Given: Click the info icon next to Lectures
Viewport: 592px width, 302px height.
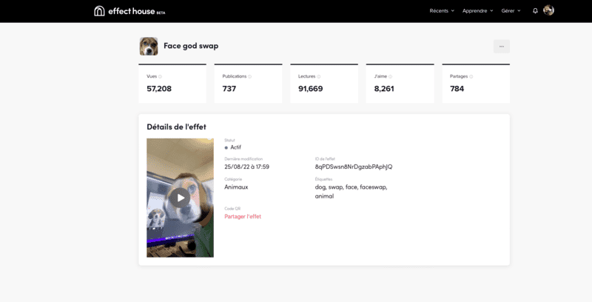Looking at the screenshot, I should coord(319,77).
